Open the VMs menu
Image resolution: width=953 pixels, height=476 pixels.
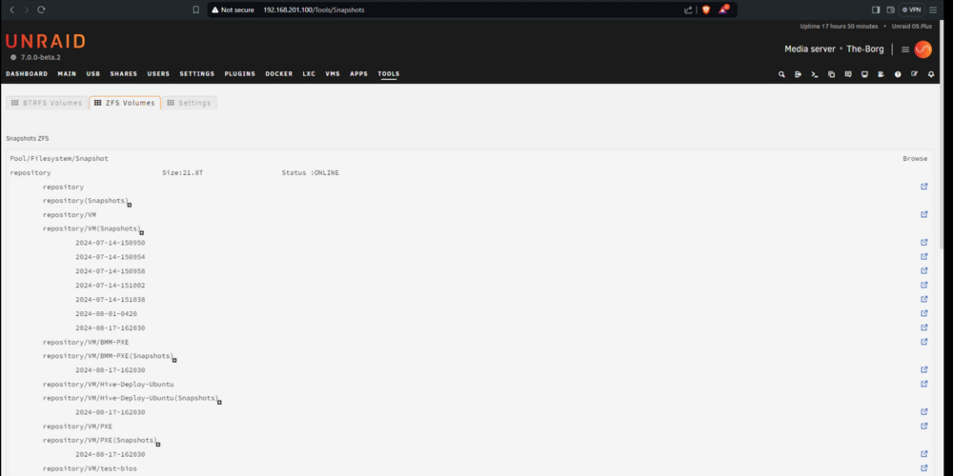(x=333, y=74)
